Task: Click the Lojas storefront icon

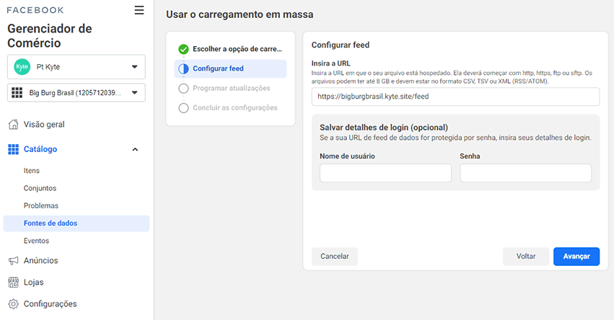Action: click(13, 282)
